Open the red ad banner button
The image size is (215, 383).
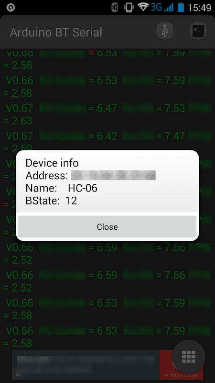[181, 365]
